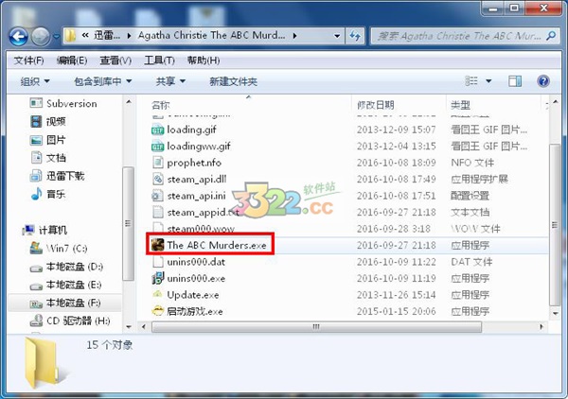
Task: Expand the breadcrumb arrow after 迅雷...
Action: (129, 36)
